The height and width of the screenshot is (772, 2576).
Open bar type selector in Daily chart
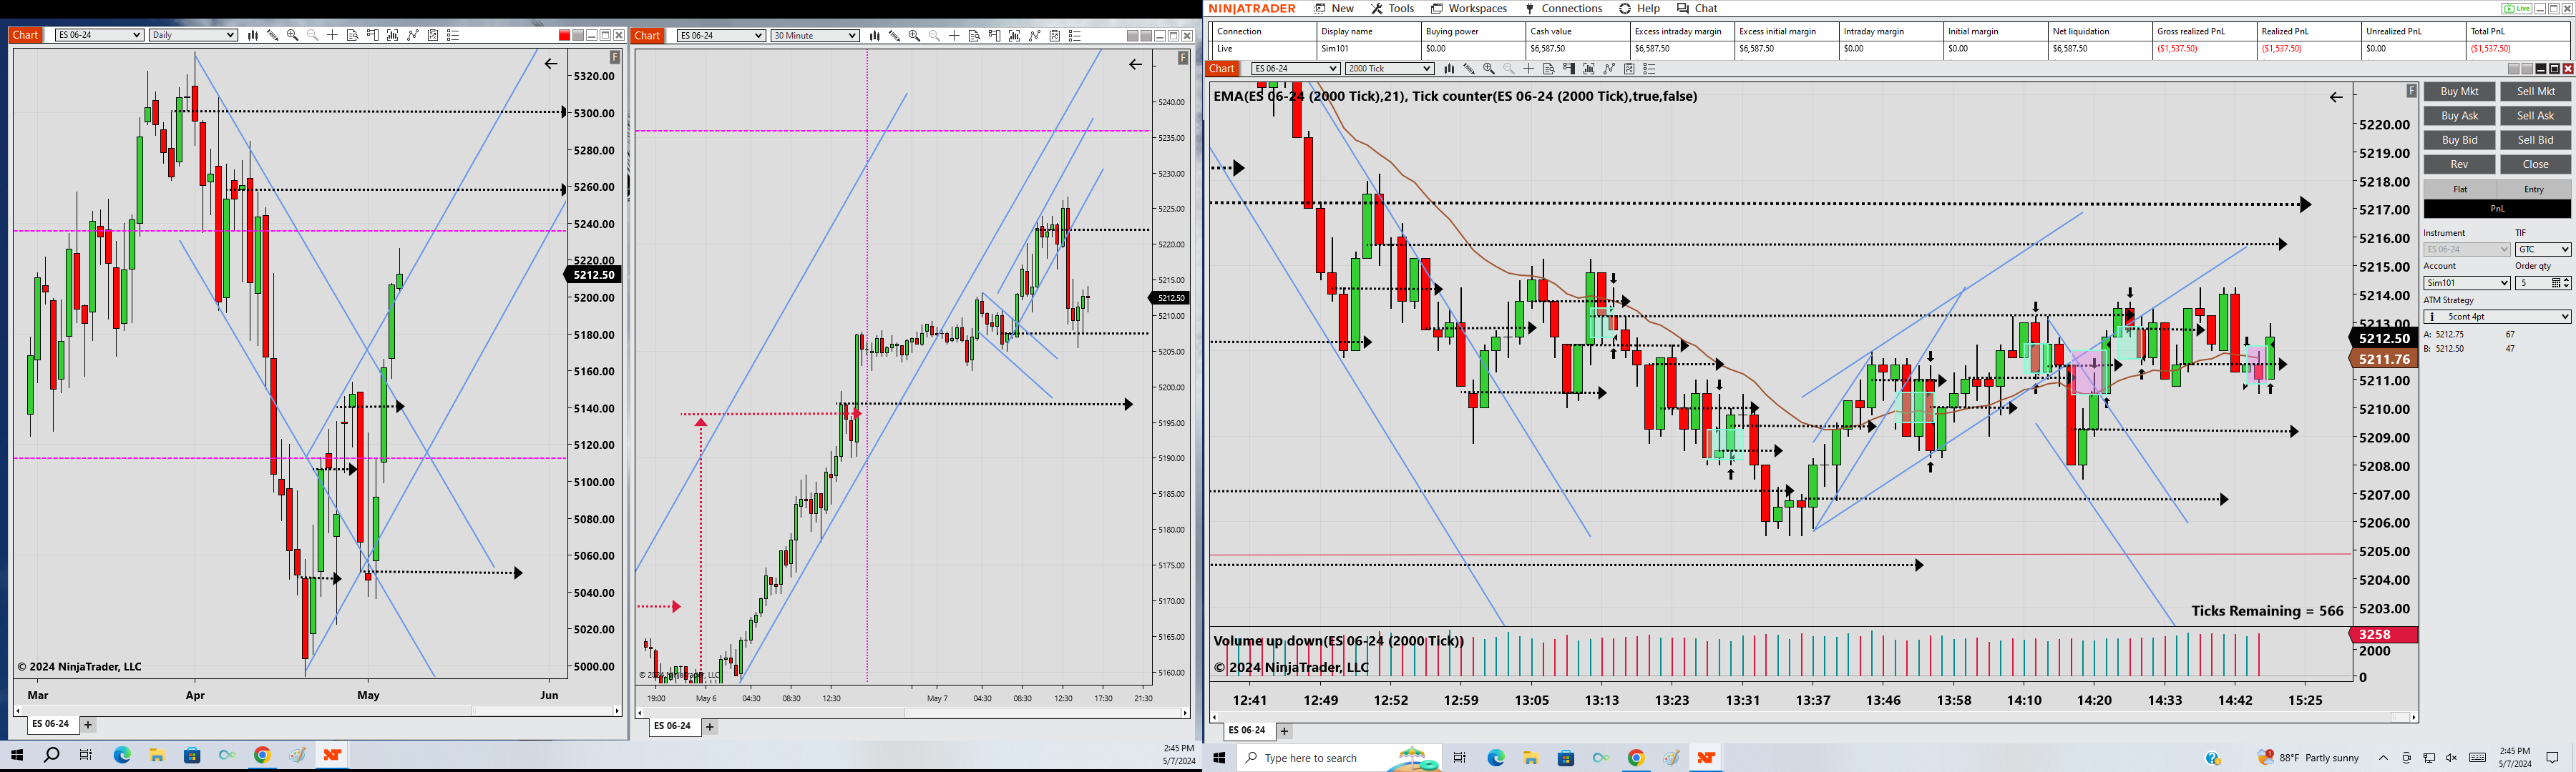pyautogui.click(x=253, y=35)
